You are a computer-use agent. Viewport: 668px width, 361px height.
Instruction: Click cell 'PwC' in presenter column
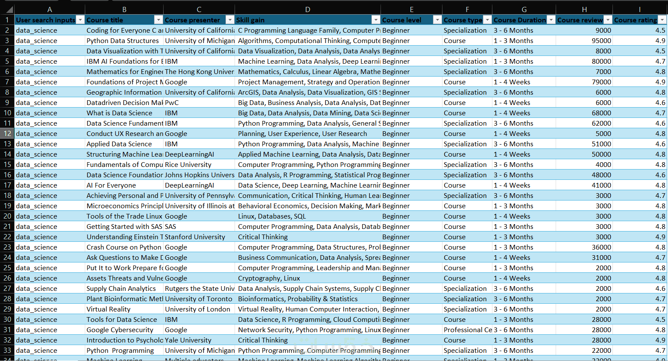pyautogui.click(x=199, y=102)
